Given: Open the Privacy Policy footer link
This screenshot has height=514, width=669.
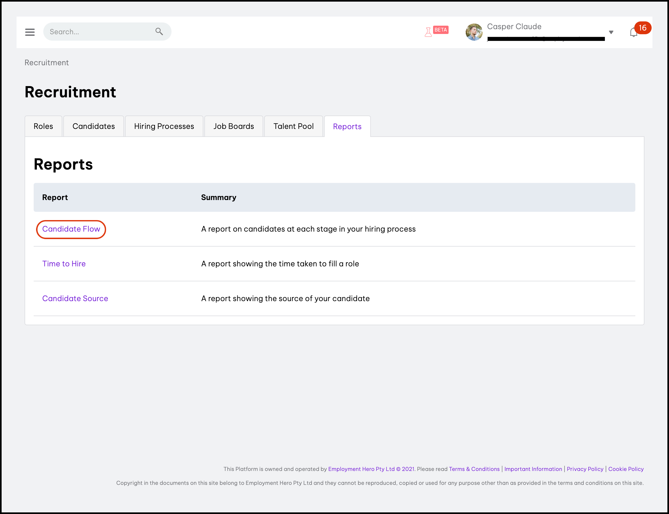Looking at the screenshot, I should pyautogui.click(x=585, y=469).
